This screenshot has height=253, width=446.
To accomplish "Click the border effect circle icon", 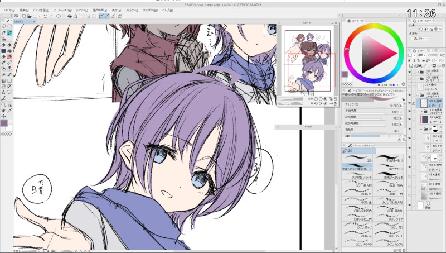I will pos(421,29).
